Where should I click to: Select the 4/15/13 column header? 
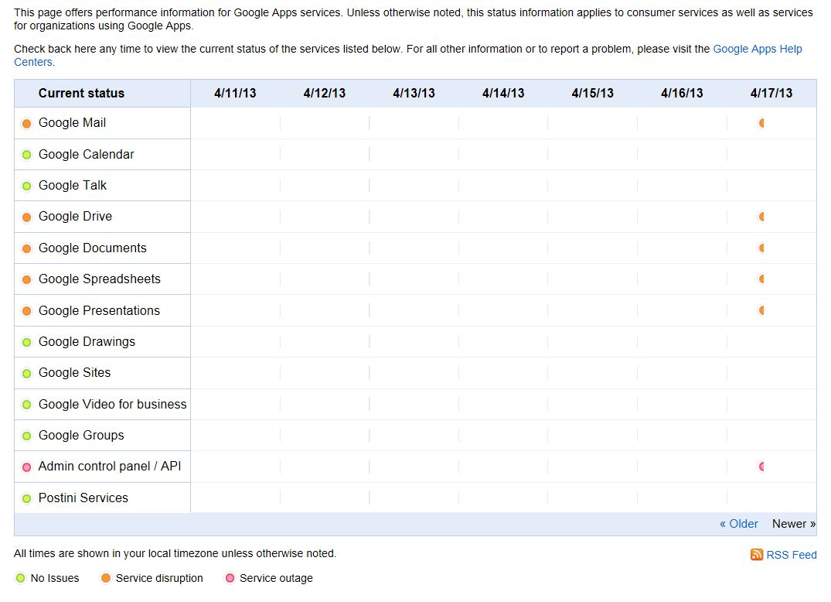(x=592, y=94)
